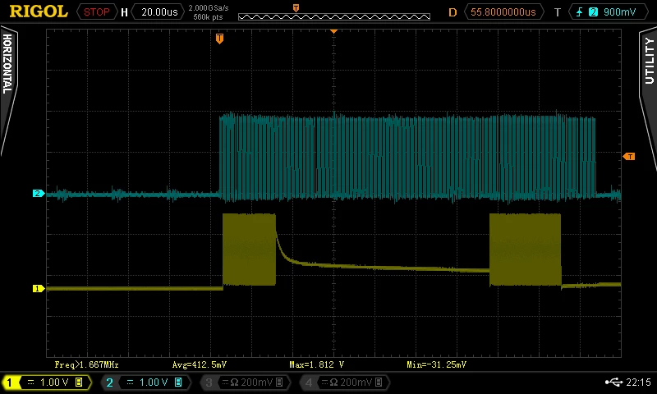Click the Min=-31.25mV measurement
This screenshot has height=394, width=657.
[437, 364]
